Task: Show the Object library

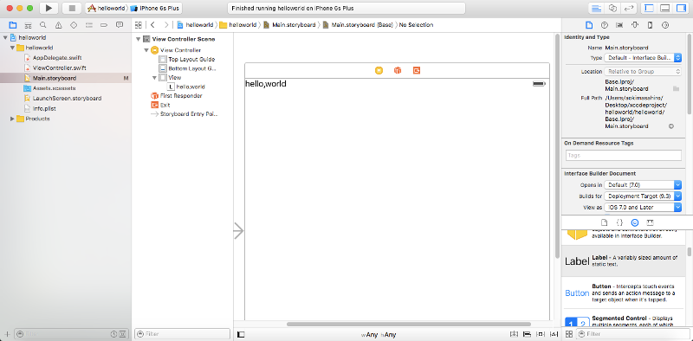Action: coord(635,222)
